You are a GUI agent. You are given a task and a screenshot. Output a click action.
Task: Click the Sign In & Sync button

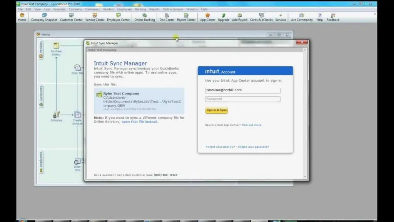pos(216,110)
